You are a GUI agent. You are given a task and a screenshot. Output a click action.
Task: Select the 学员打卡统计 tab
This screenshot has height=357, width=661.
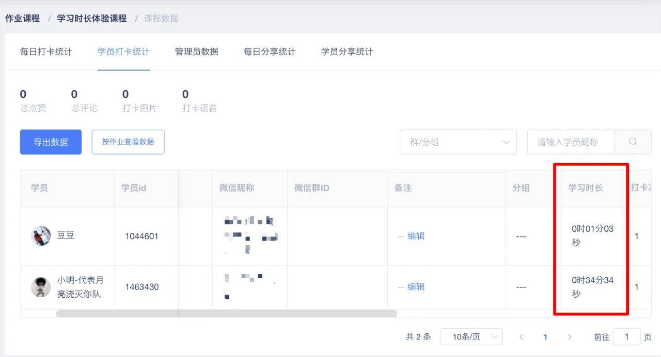tap(123, 52)
